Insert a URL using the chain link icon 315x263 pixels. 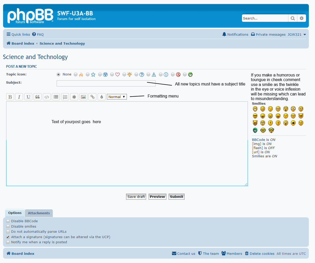[x=93, y=97]
